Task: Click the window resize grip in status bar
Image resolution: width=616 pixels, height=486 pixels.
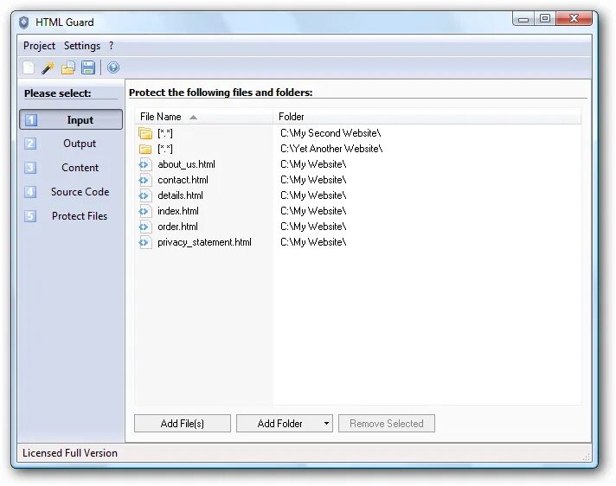Action: [587, 456]
